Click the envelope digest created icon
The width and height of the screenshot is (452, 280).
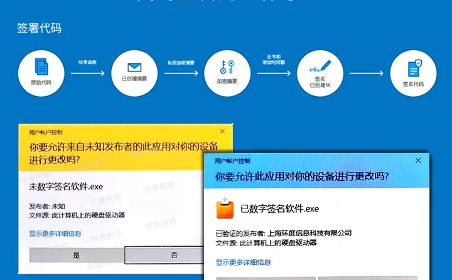[134, 67]
